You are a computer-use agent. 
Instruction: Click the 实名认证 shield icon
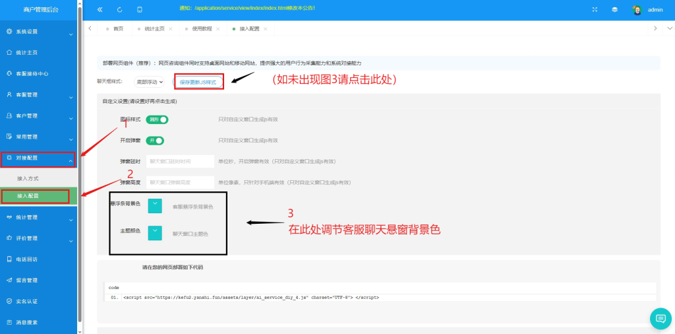click(9, 301)
